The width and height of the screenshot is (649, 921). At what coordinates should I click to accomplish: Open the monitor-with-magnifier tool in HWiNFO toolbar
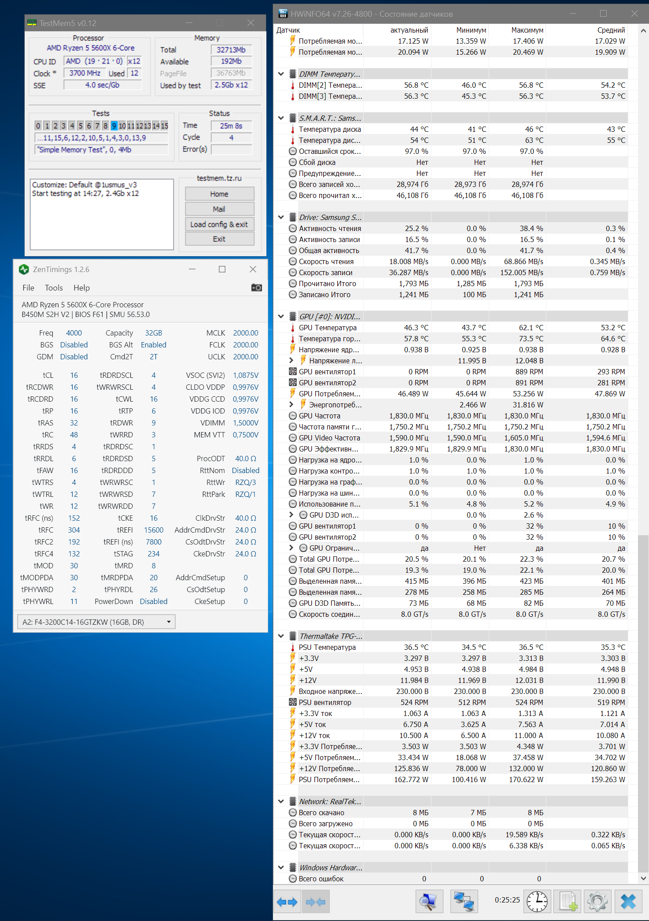[x=429, y=902]
